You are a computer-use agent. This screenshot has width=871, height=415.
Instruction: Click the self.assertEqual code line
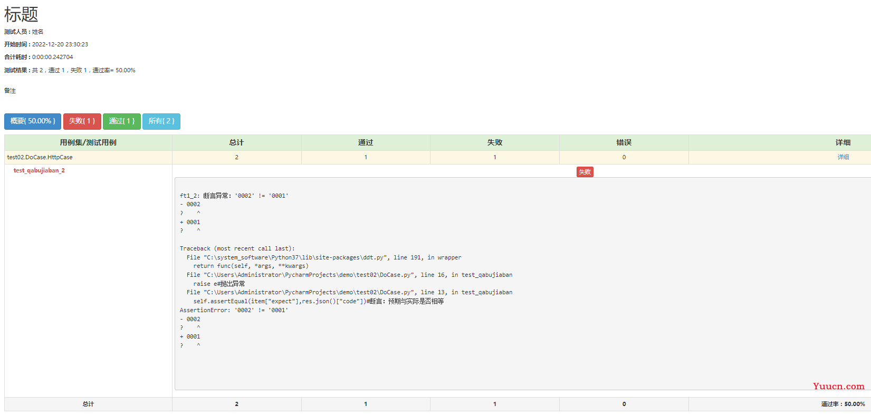tap(319, 301)
